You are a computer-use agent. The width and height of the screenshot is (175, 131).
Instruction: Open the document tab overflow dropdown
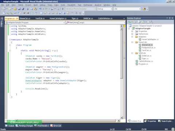(124, 19)
